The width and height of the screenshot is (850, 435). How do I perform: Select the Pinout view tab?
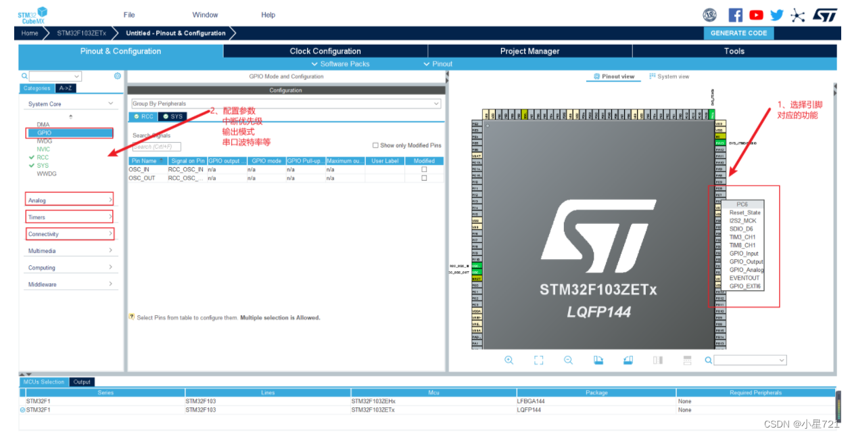tap(614, 76)
